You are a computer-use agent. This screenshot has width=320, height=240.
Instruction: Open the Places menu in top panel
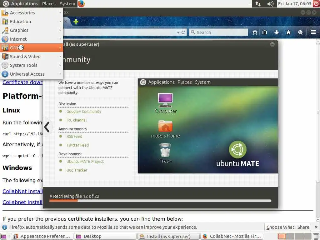coord(49,4)
